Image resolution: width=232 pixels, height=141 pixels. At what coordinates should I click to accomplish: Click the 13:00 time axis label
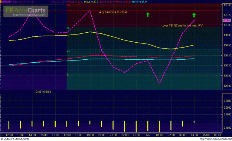(x=21, y=135)
